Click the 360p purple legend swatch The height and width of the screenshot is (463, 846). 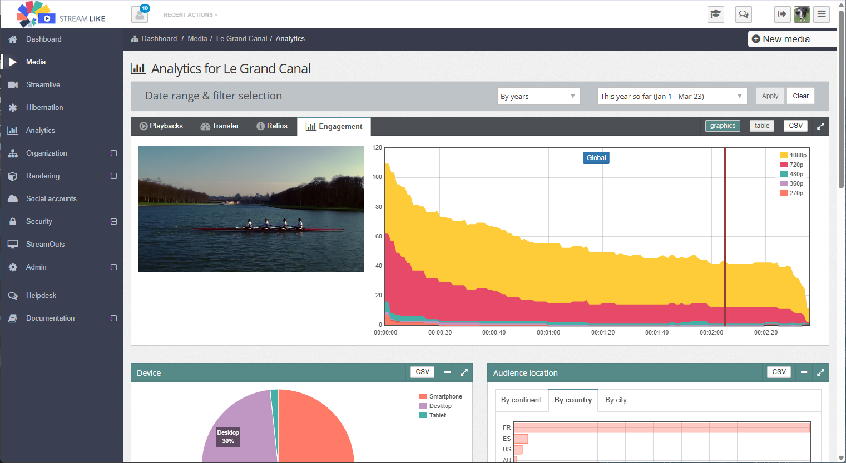point(784,184)
